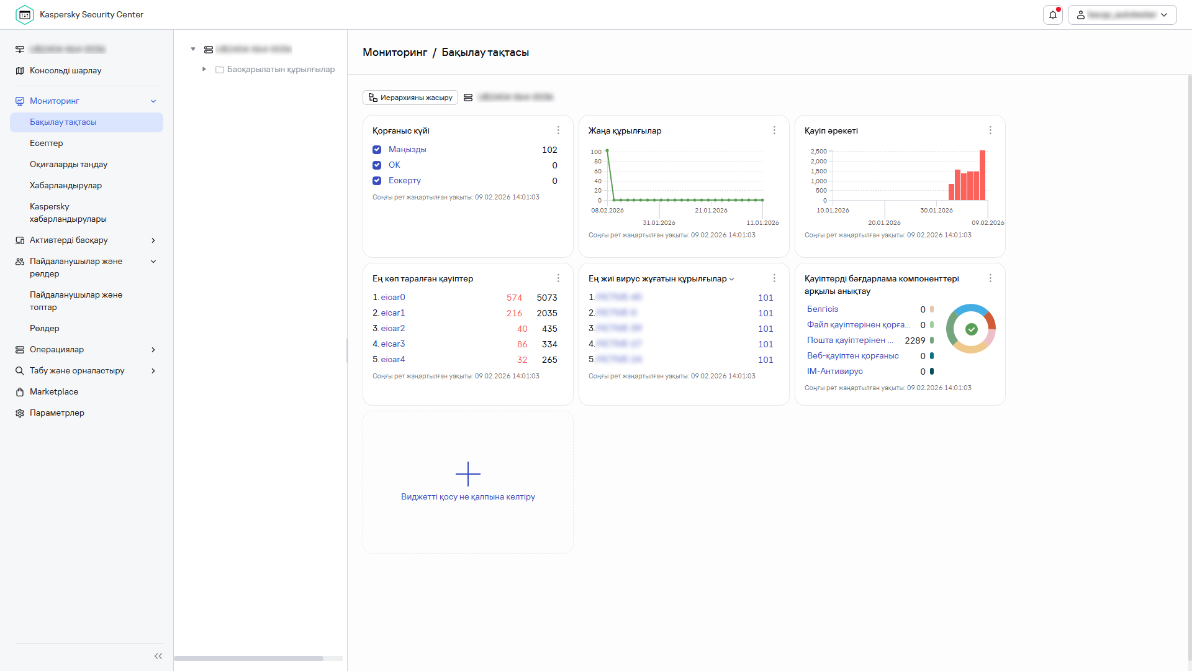
Task: Open options menu of Қауіп әрекеті widget
Action: [x=990, y=130]
